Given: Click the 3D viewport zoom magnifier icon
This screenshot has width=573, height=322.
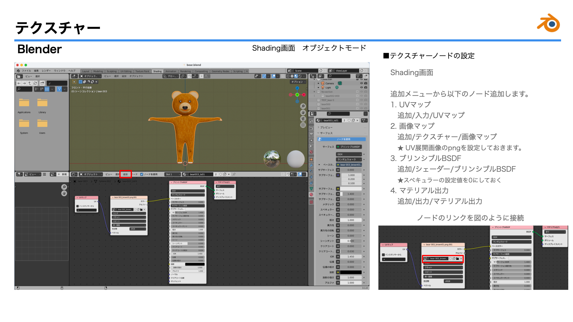Looking at the screenshot, I should tap(303, 106).
